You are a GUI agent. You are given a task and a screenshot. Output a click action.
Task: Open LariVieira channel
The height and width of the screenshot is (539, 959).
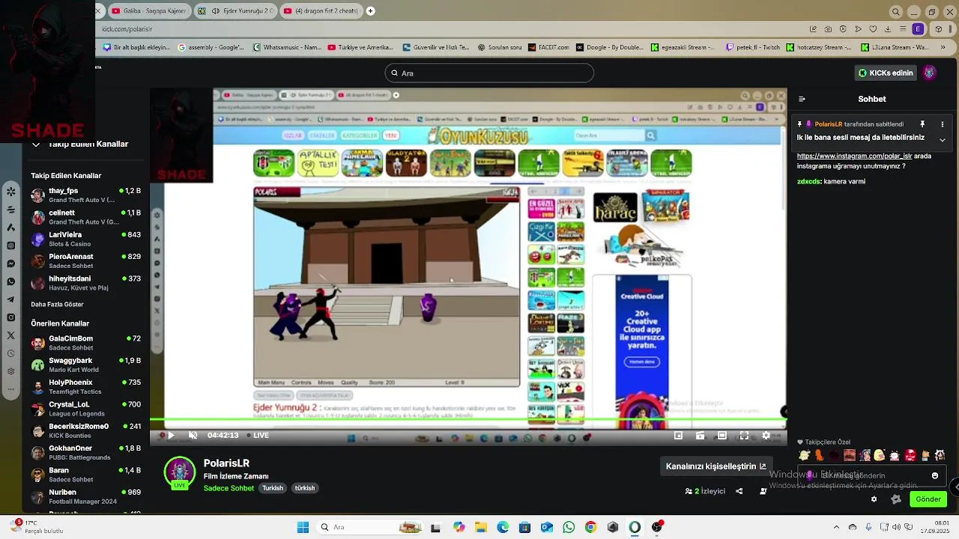[85, 239]
